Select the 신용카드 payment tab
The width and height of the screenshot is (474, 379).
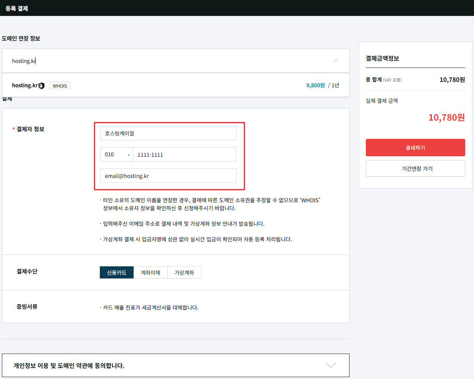click(117, 272)
